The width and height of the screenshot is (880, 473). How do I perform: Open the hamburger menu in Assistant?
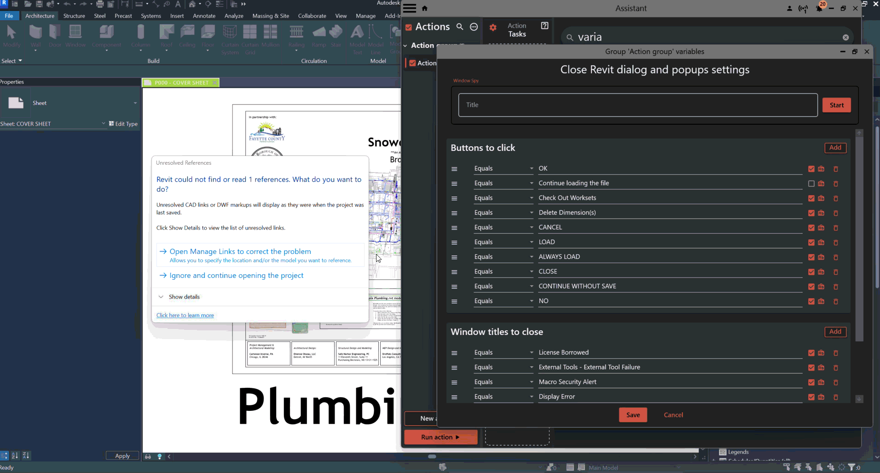click(409, 8)
